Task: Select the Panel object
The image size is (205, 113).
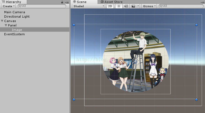Action: tap(12, 25)
